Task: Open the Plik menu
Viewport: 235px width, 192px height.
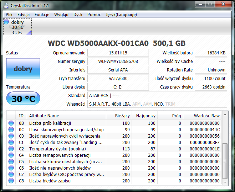Action: coord(9,15)
